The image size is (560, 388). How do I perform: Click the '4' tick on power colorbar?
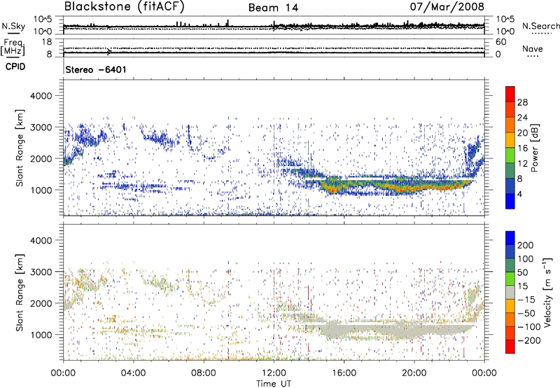[519, 194]
